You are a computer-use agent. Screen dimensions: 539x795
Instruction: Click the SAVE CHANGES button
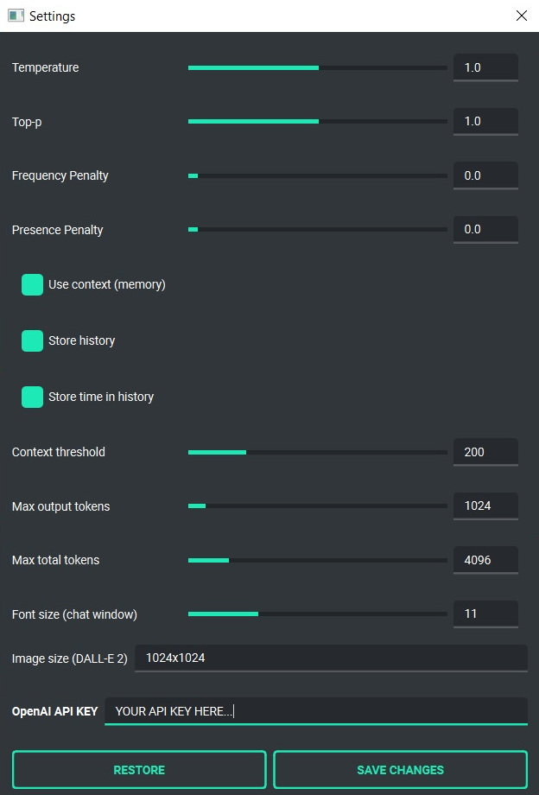point(400,770)
